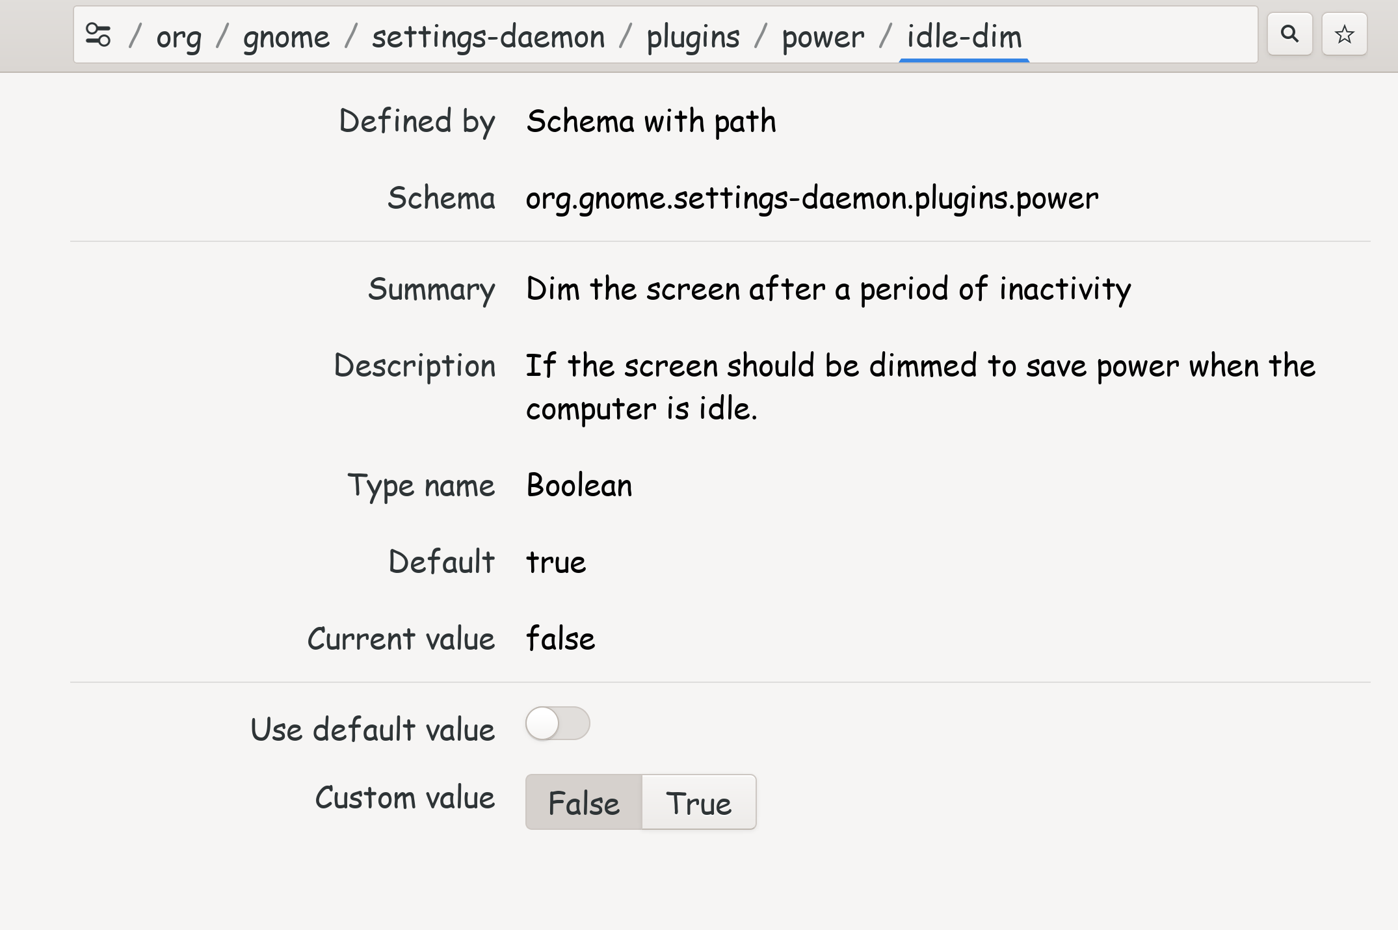1398x930 pixels.
Task: Click the Boolean type name value
Action: click(579, 485)
